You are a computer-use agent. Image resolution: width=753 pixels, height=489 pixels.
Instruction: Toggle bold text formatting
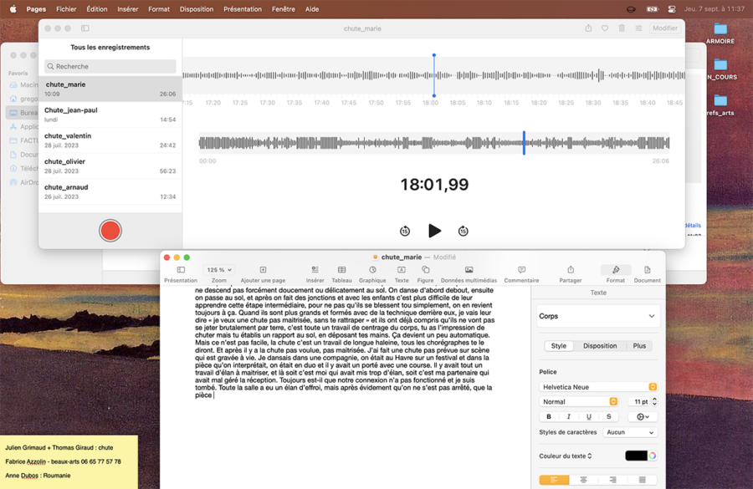549,416
